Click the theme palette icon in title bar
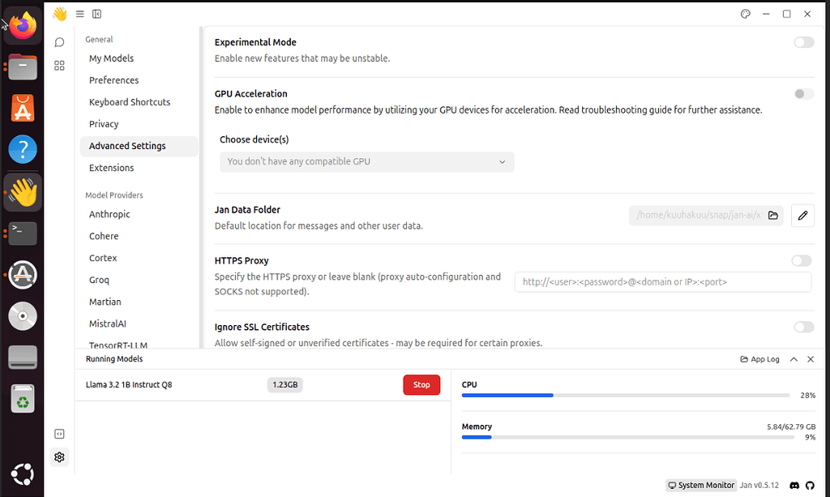Screen dimensions: 830x497 click(746, 14)
